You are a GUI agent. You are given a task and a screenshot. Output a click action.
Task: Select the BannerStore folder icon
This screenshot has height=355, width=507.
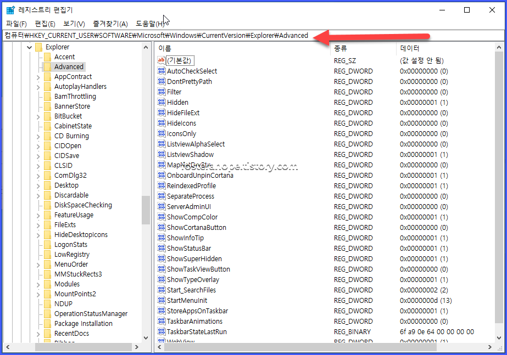(48, 106)
